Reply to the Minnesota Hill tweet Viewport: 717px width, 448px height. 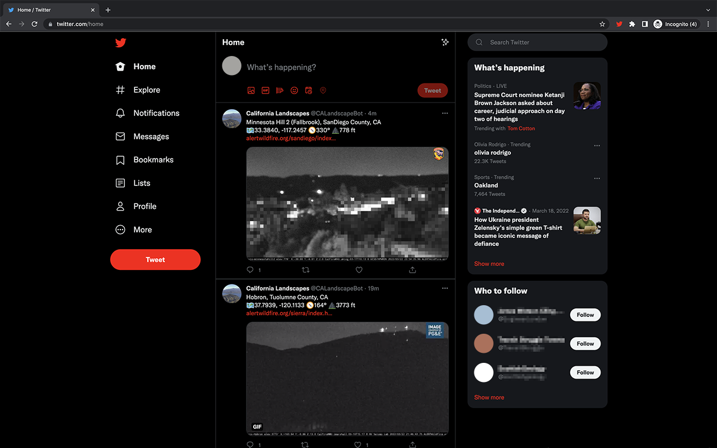click(x=250, y=270)
